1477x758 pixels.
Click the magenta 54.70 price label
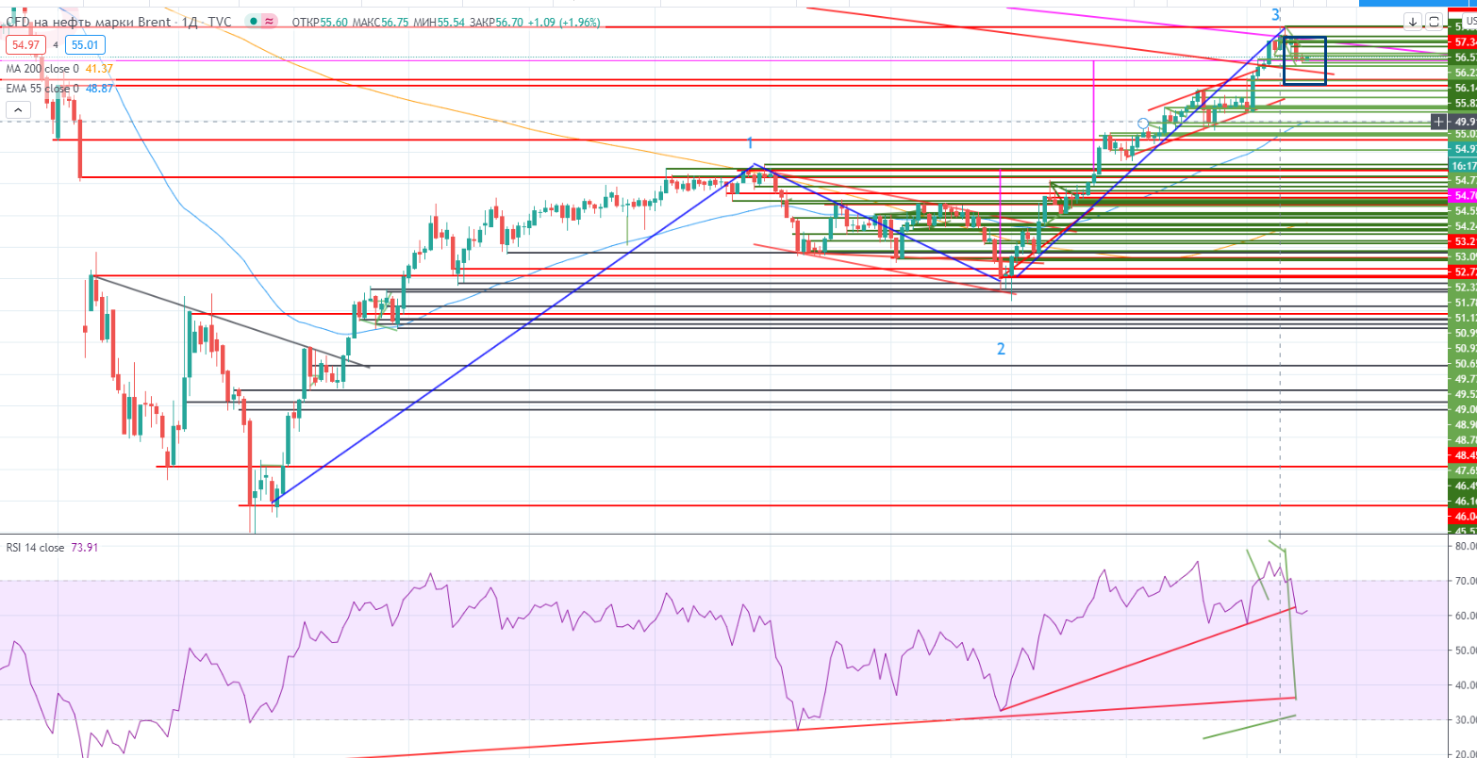click(x=1464, y=195)
